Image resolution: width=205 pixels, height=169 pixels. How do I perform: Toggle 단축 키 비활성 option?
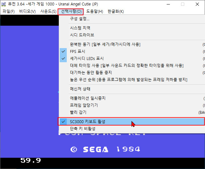pos(132,129)
